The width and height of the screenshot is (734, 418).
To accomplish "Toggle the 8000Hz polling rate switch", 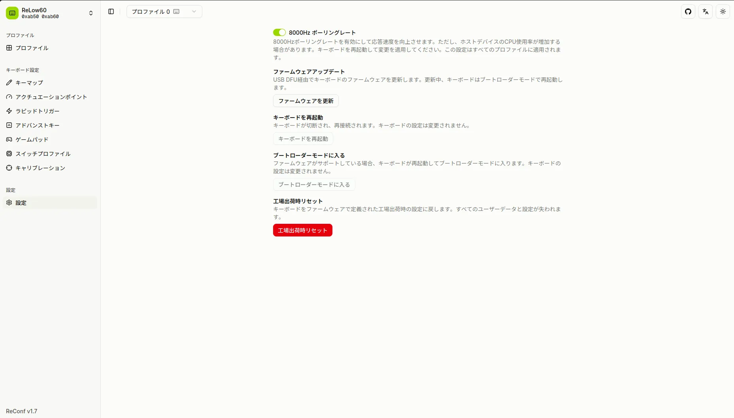I will point(279,32).
